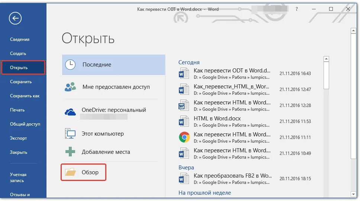
Task: Maximize the Word window
Action: 331,9
